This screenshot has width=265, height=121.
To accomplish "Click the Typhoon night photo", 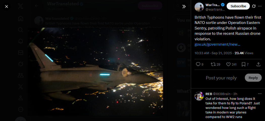I will tap(95, 72).
